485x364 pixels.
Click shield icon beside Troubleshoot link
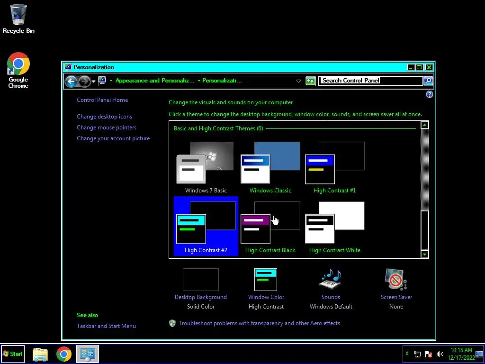[172, 323]
